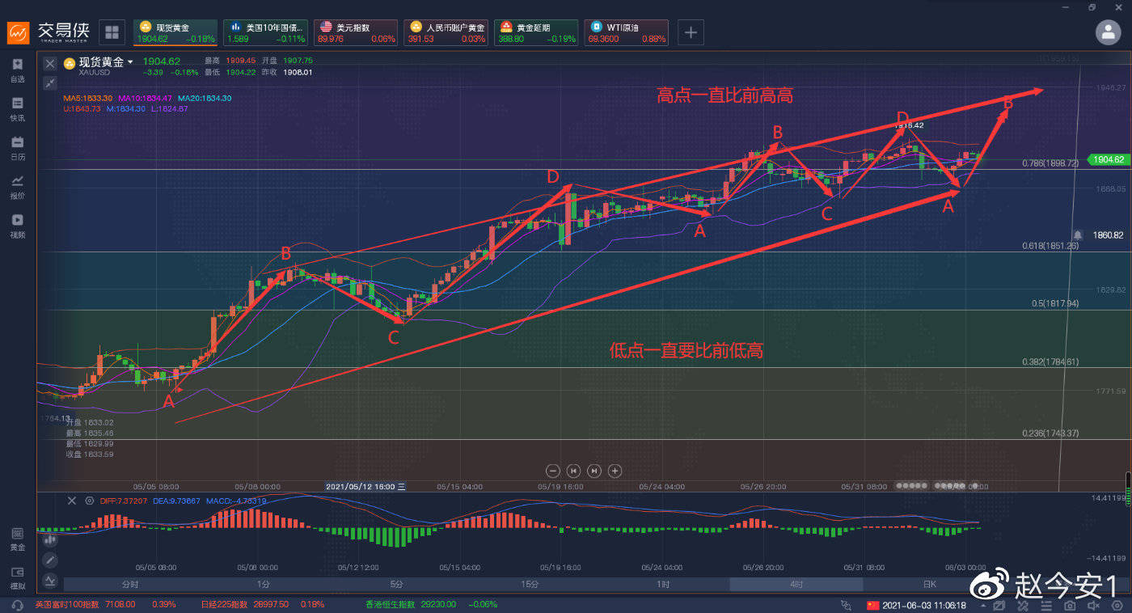
Task: Expand the 现货黄金 symbol dropdown arrow
Action: 130,62
